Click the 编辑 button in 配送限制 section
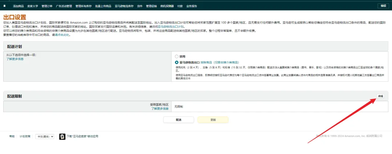 [380, 96]
